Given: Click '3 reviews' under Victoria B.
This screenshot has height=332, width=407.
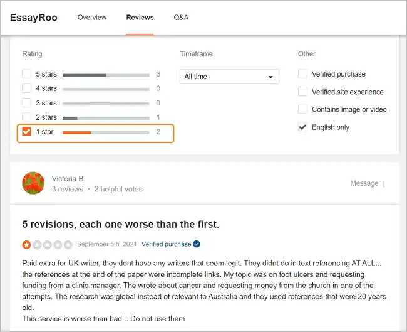Looking at the screenshot, I should point(68,189).
